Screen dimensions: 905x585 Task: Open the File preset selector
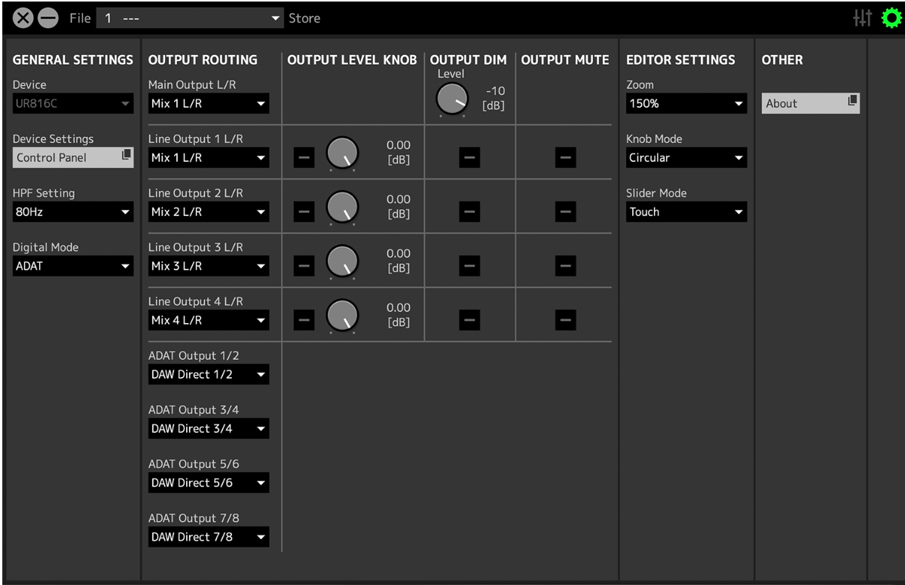190,18
